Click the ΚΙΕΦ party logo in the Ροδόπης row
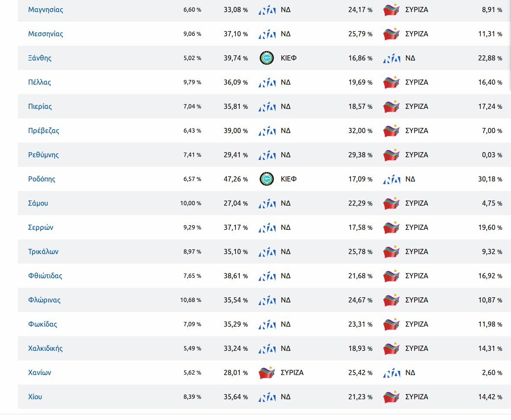The height and width of the screenshot is (420, 511). click(x=267, y=179)
